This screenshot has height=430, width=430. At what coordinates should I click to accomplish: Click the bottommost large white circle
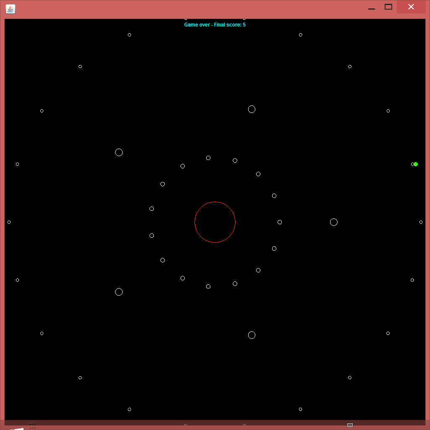click(252, 335)
